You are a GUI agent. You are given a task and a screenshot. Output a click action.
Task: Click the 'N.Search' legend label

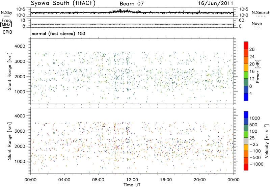(x=261, y=12)
